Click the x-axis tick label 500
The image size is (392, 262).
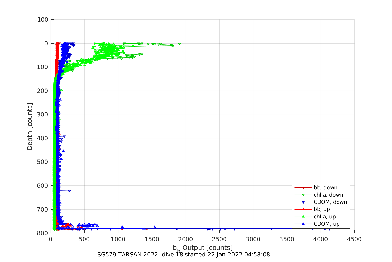84,239
